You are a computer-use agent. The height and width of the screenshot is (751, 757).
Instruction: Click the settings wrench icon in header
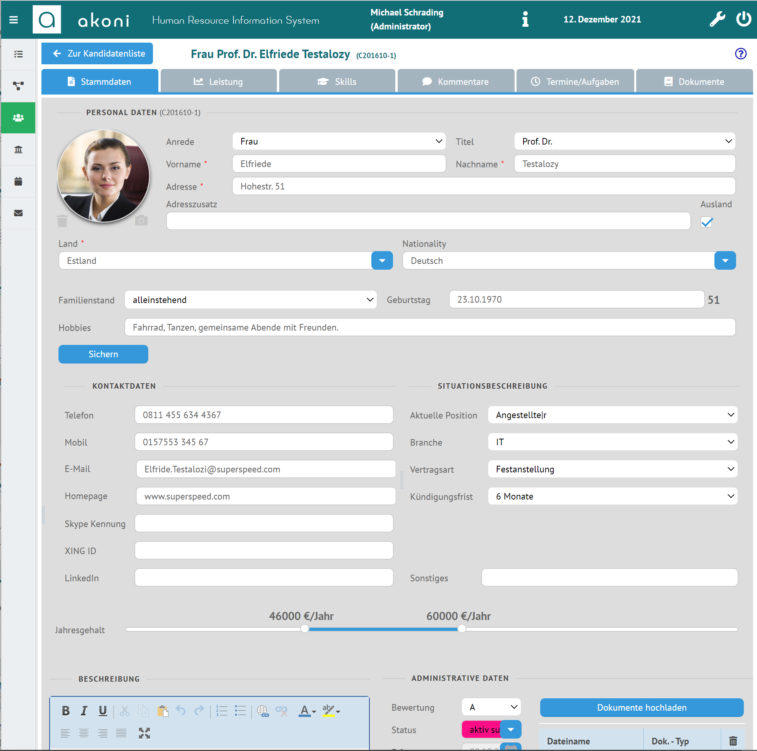[716, 19]
